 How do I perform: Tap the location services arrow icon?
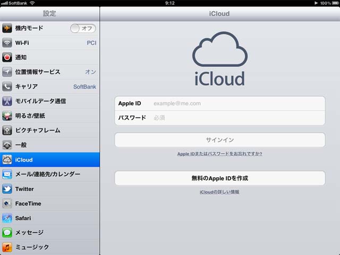(7, 72)
